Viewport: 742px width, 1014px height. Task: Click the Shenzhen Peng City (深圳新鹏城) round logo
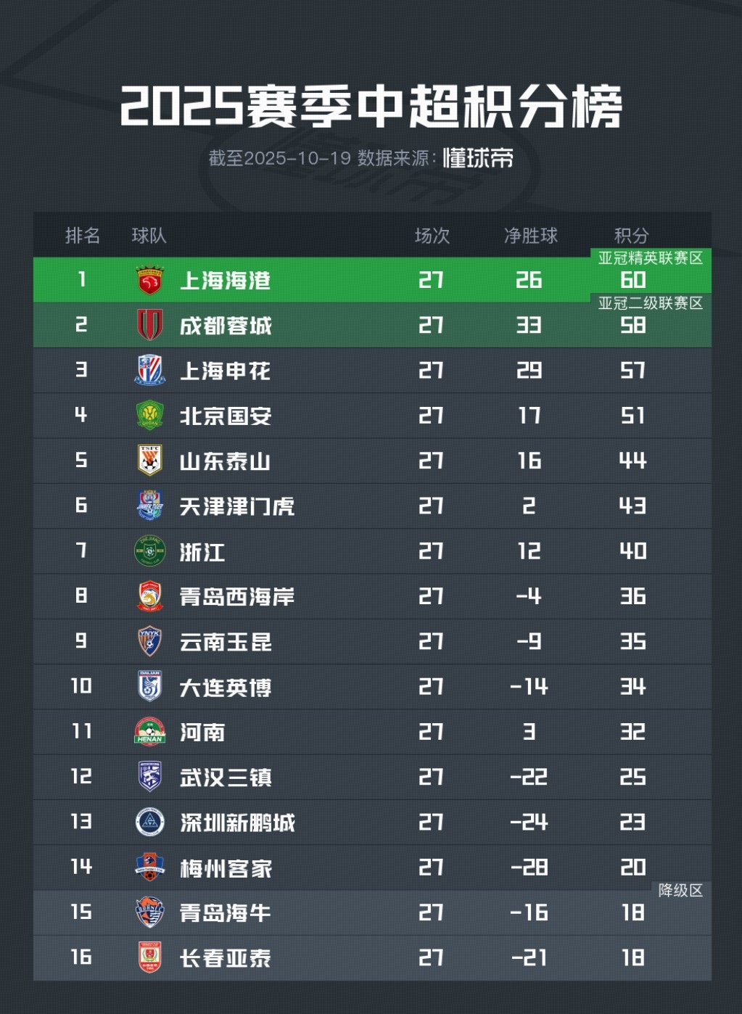[x=150, y=822]
